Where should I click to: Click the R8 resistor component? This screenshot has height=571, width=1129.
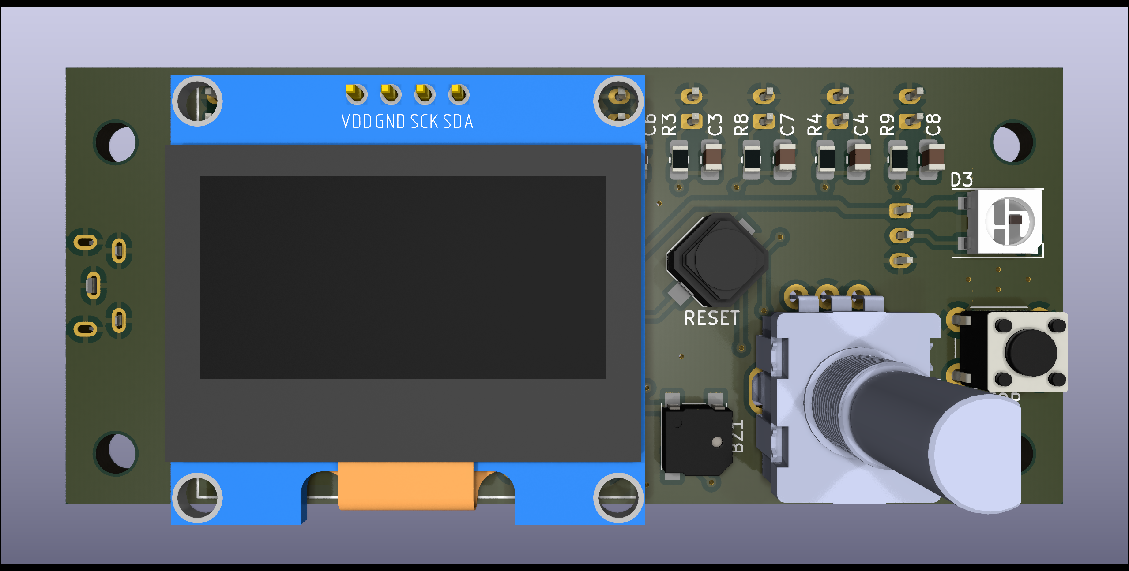click(x=752, y=159)
